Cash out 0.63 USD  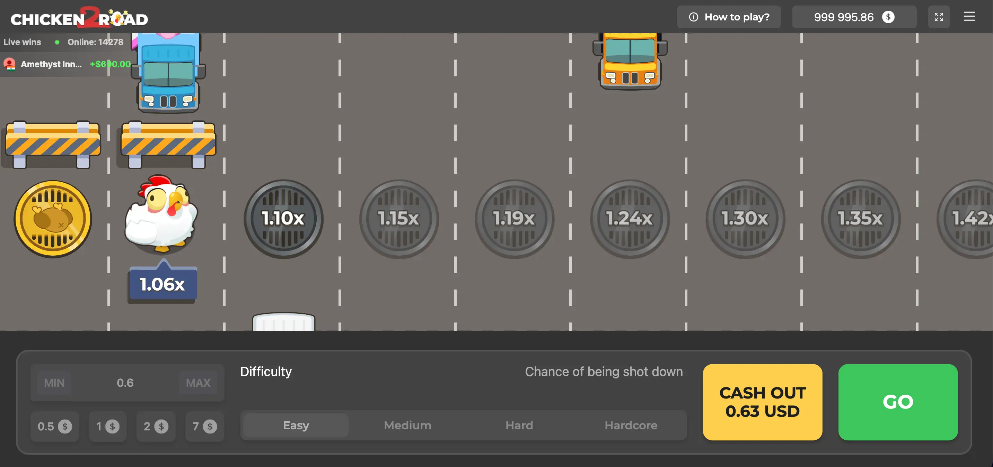click(762, 402)
